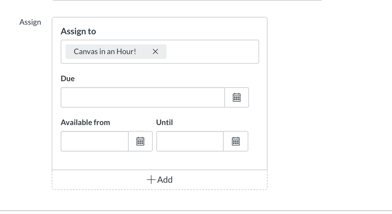Viewport: 392px width, 214px height.
Task: Open the Due date calendar picker
Action: (236, 97)
